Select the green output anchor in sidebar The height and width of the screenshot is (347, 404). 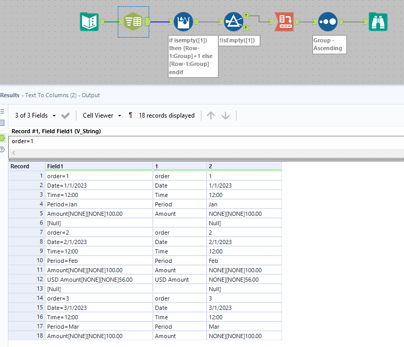click(x=3, y=138)
